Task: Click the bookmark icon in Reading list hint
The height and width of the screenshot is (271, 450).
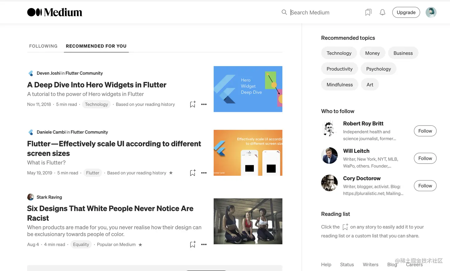Action: click(345, 227)
